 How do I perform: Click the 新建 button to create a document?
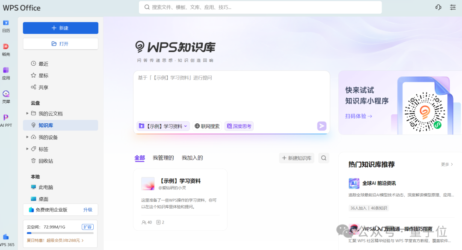coord(60,28)
